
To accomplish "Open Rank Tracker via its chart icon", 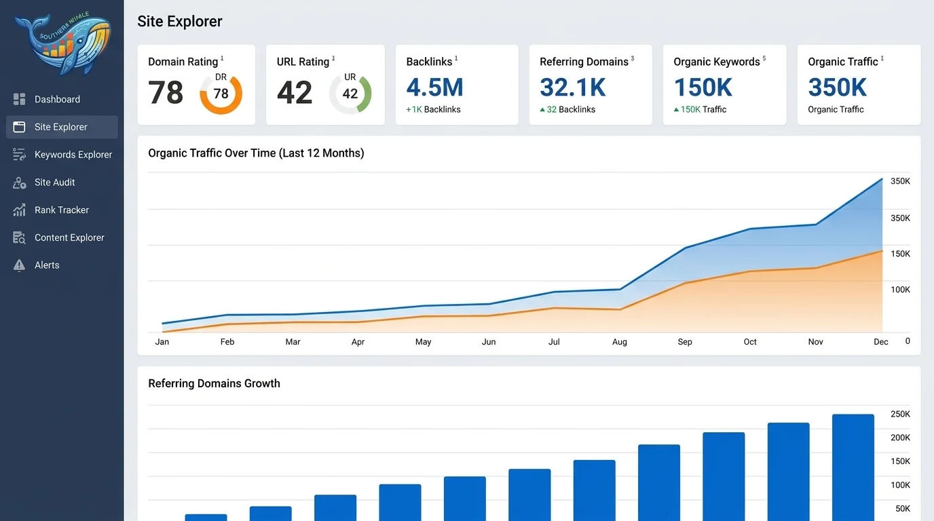I will pyautogui.click(x=19, y=210).
